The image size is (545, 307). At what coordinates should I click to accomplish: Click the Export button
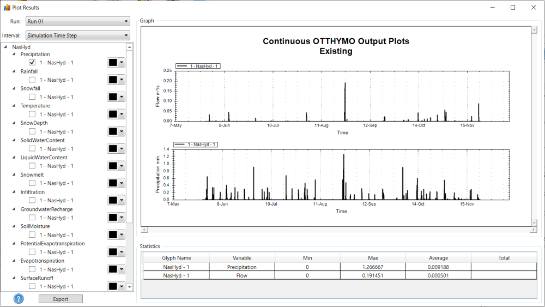click(x=60, y=299)
